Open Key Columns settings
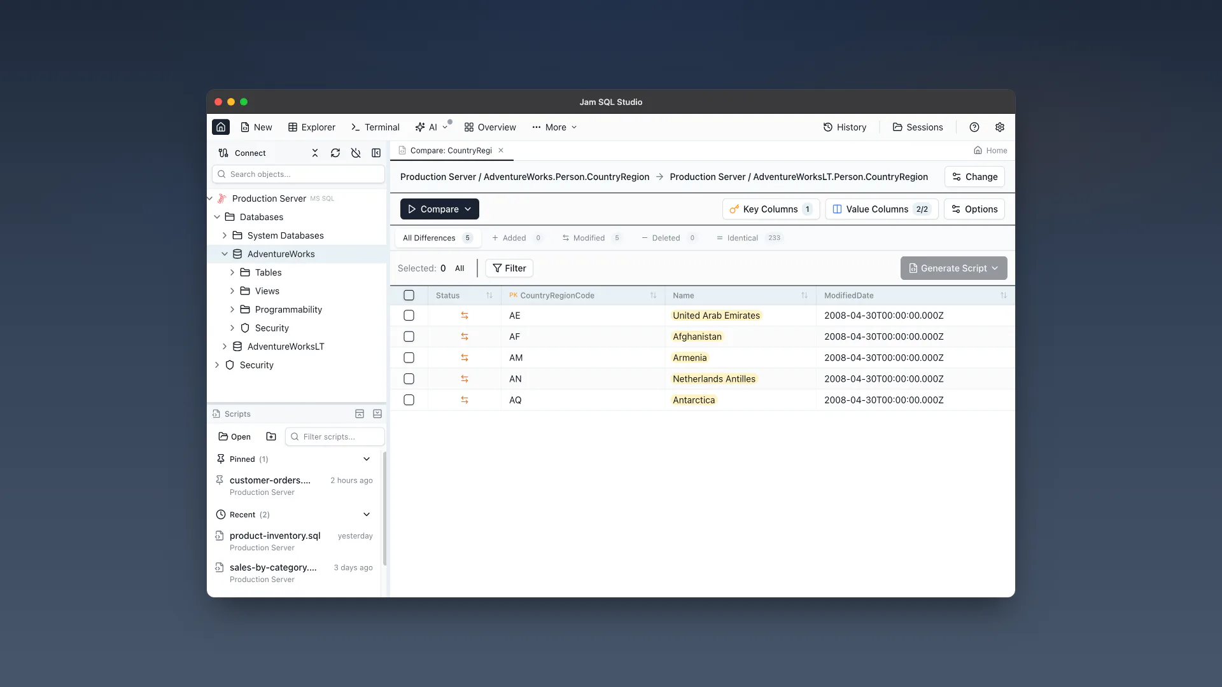1222x687 pixels. point(771,209)
